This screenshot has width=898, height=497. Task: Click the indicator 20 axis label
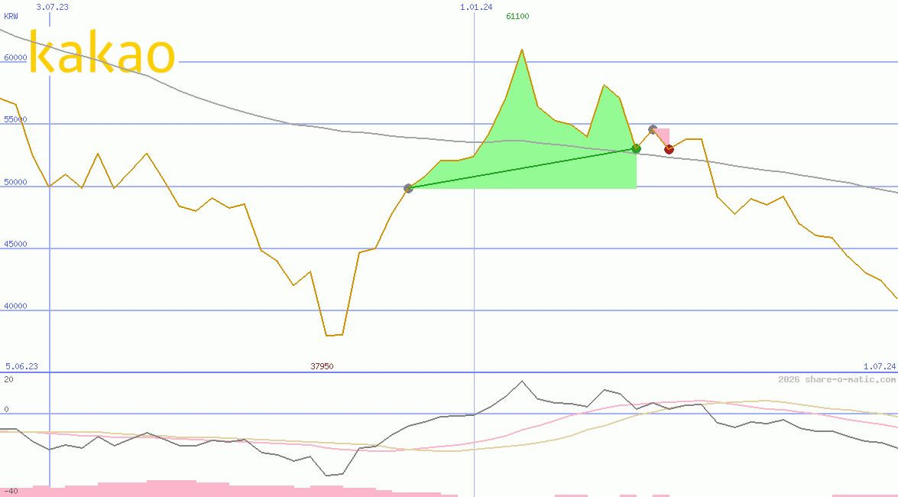[x=8, y=379]
